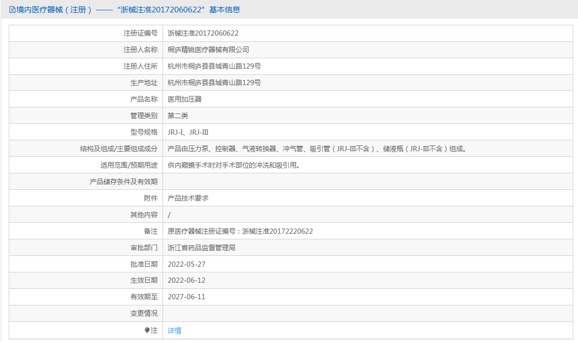This screenshot has height=341, width=578.
Task: Click the 有效期至 field label
Action: point(144,297)
